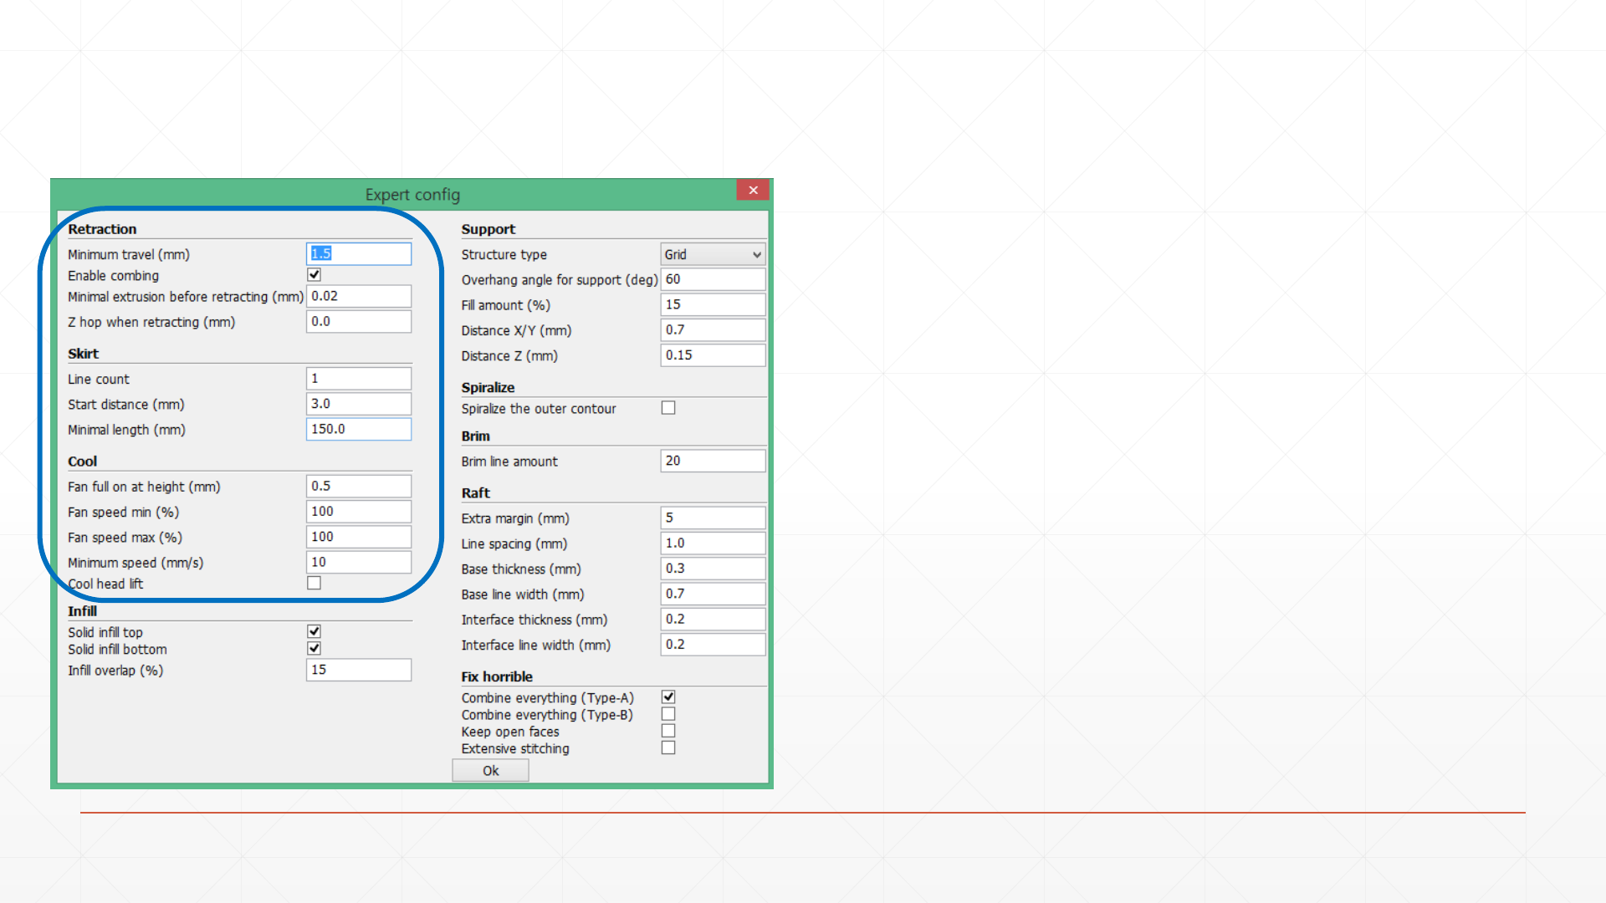Select the Skirt Line count field
The height and width of the screenshot is (903, 1606).
(359, 379)
